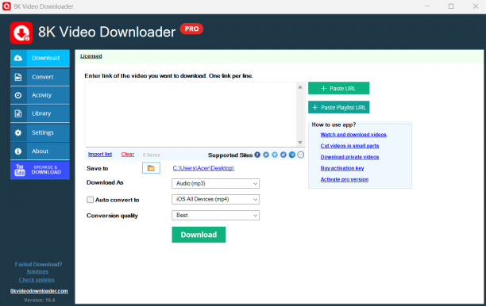Screen dimensions: 486x306
Task: Click the Licensed status link
Action: (x=91, y=56)
